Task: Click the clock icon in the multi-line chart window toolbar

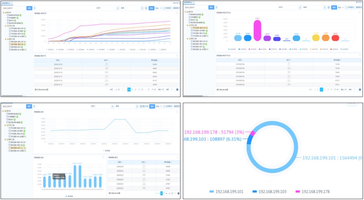Action: point(146,8)
